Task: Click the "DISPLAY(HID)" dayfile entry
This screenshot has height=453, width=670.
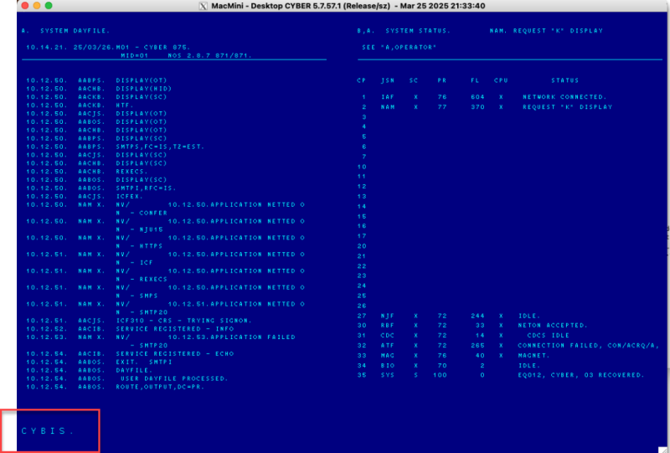Action: tap(143, 89)
